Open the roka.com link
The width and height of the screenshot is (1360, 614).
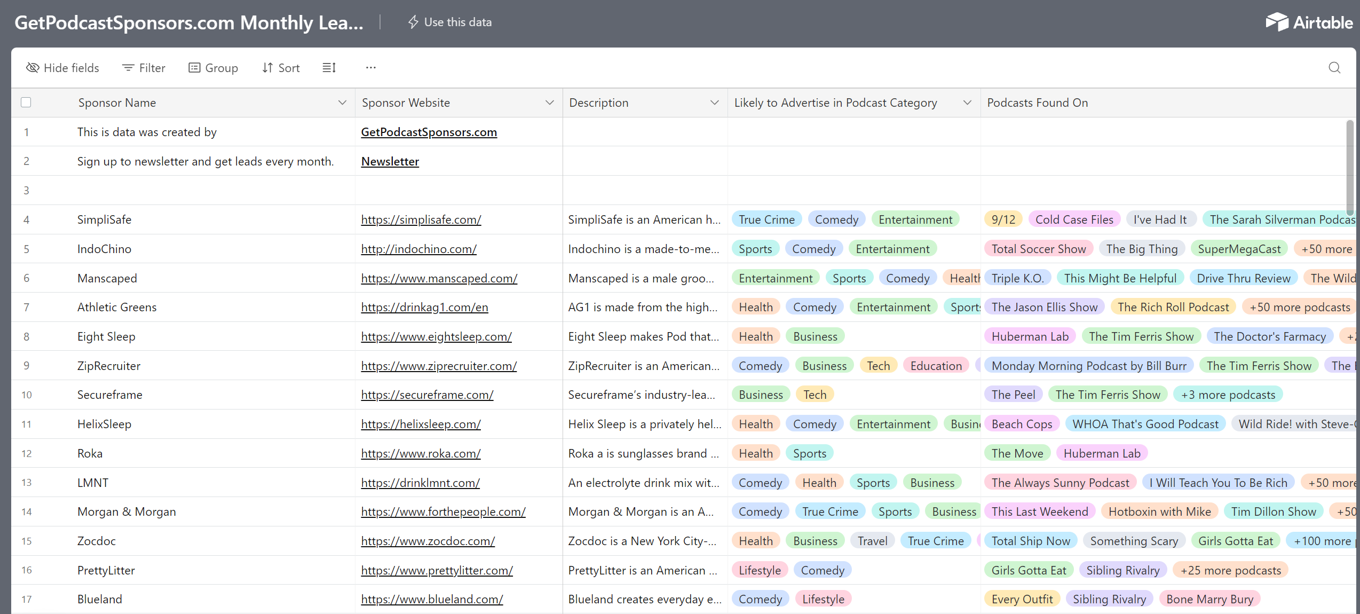click(421, 453)
